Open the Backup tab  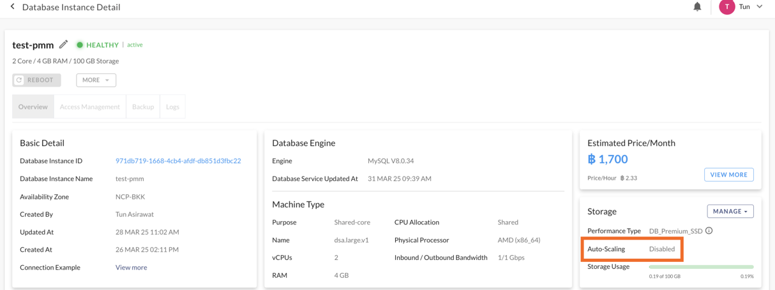point(143,107)
